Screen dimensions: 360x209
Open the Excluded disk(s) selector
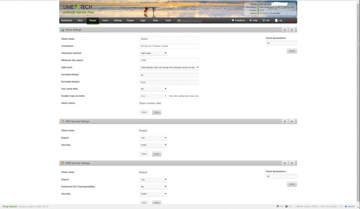pyautogui.click(x=169, y=82)
